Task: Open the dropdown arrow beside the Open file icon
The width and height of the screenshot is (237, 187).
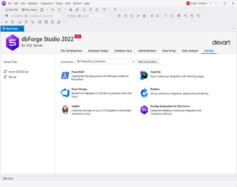Action: click(x=65, y=10)
